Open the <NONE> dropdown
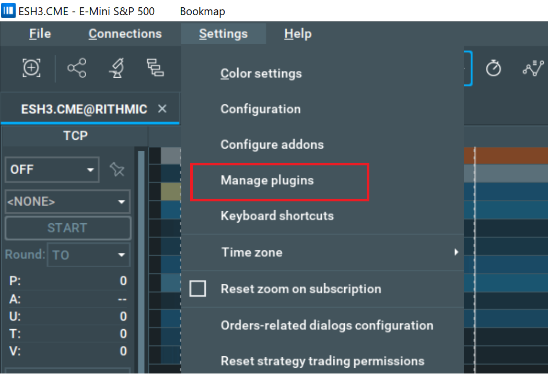Screen dimensions: 548x374 pyautogui.click(x=67, y=202)
